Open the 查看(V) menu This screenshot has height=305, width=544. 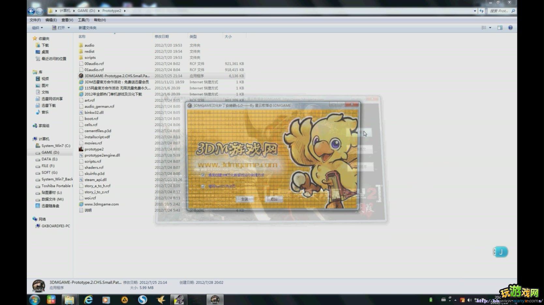(x=67, y=20)
